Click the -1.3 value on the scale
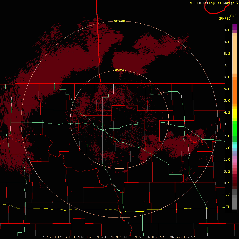239x239 pixels. point(226,195)
